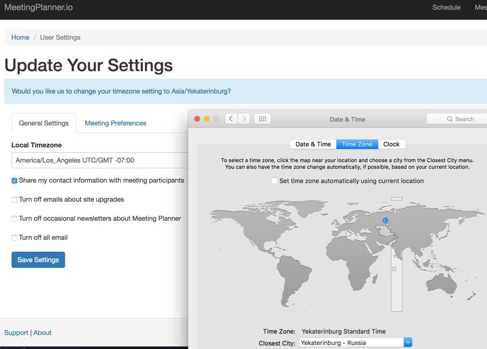This screenshot has width=487, height=349.
Task: Click the back arrow in Date & Time window
Action: [231, 119]
